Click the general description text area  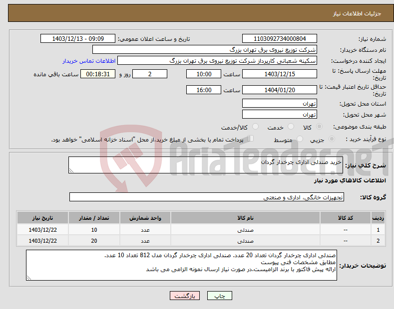click(206, 165)
